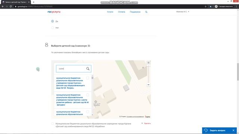
Task: Open the Услуги menu item
Action: coord(110,12)
